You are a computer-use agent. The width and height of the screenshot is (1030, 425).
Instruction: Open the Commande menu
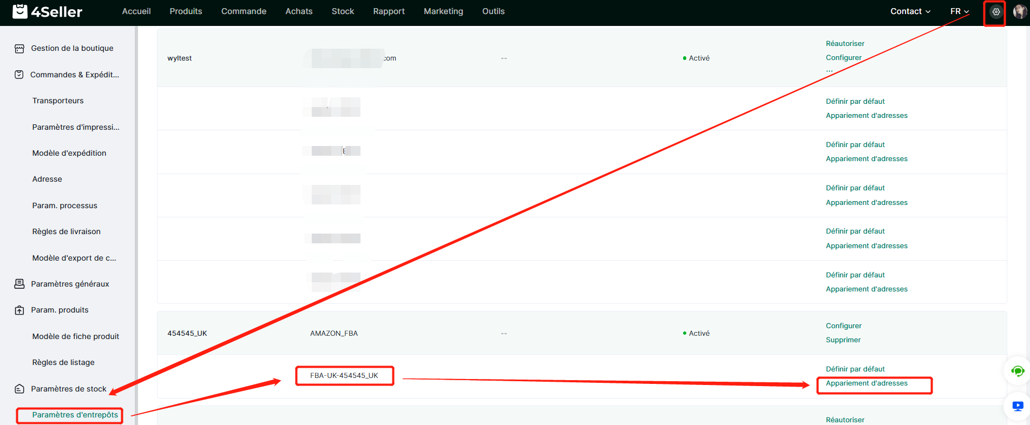244,11
